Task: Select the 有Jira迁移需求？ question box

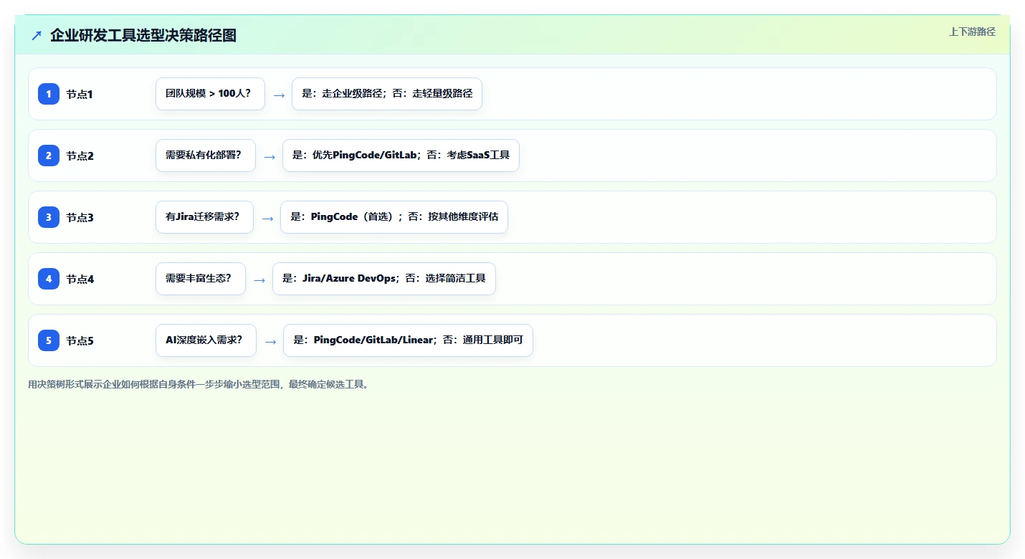Action: (x=204, y=217)
